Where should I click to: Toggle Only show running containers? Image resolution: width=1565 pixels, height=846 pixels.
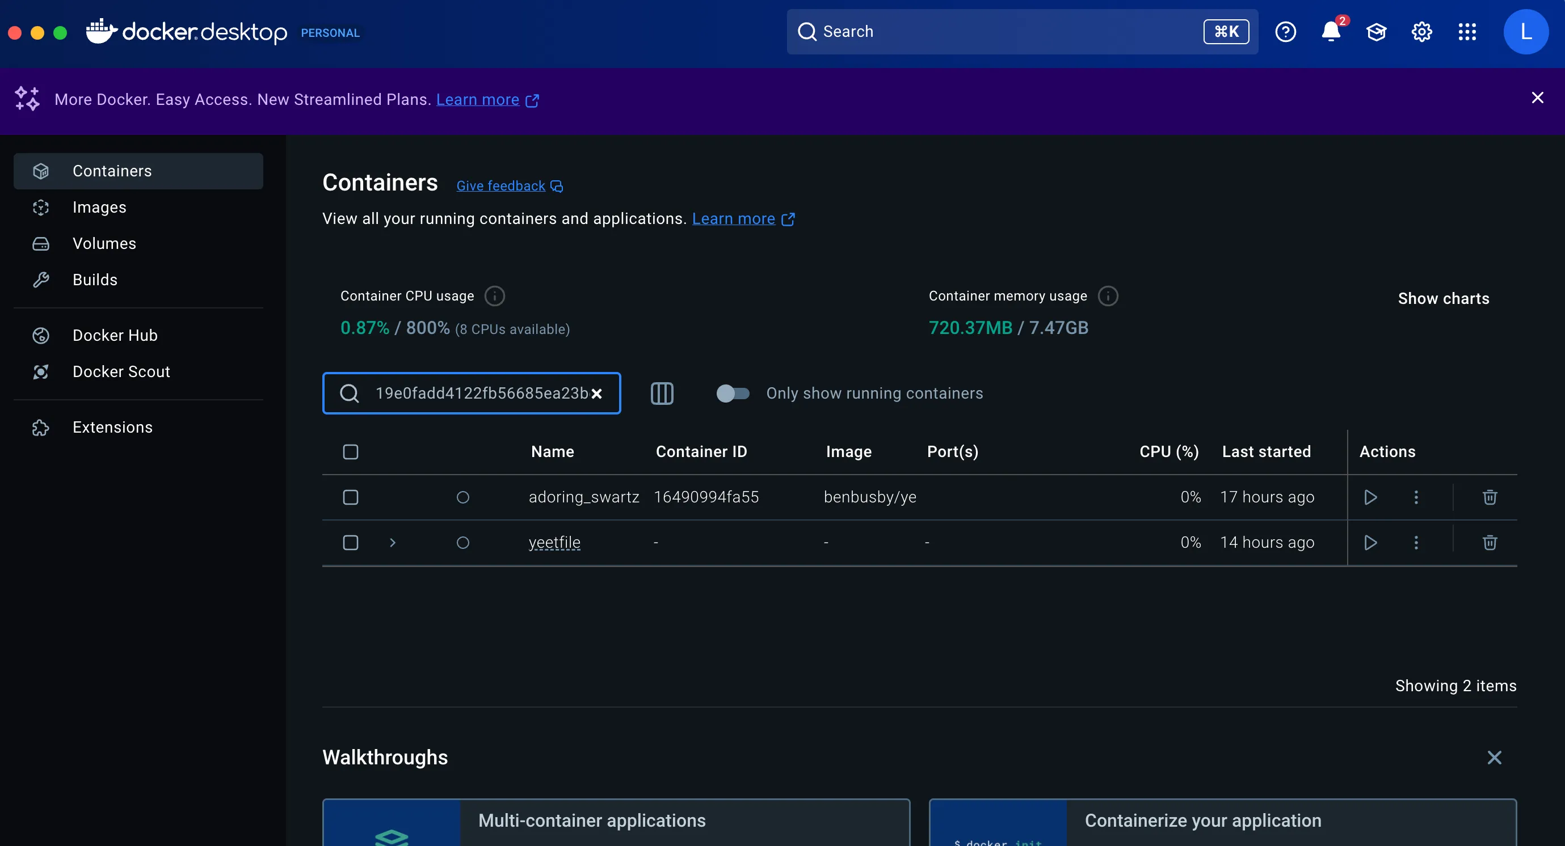click(x=732, y=394)
